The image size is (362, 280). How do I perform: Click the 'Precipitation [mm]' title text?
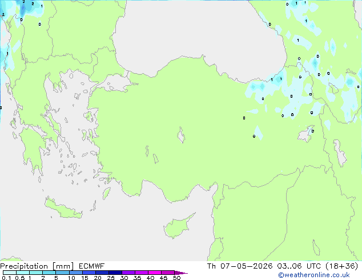(x=37, y=266)
